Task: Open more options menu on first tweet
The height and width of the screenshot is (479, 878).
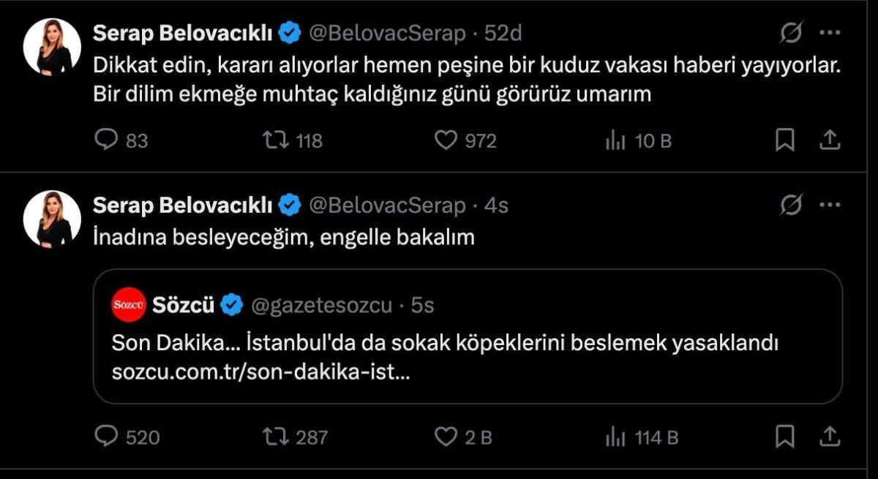Action: click(x=829, y=33)
